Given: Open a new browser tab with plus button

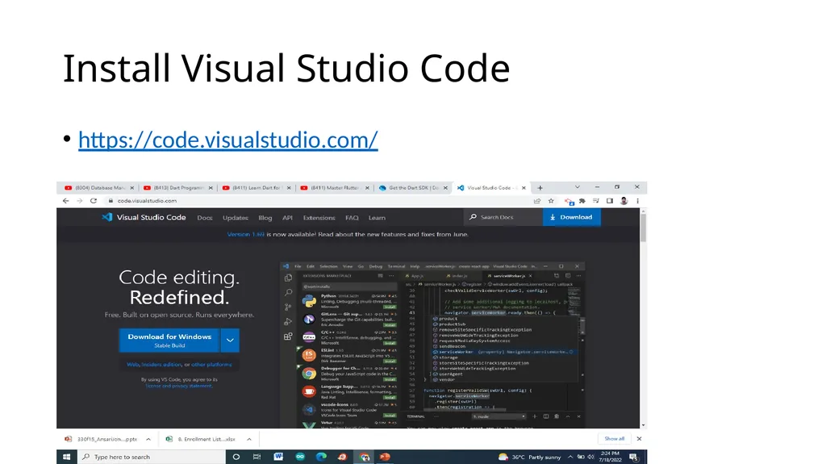Looking at the screenshot, I should pos(540,188).
